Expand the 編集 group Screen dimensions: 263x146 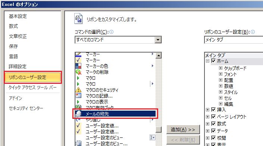(220, 104)
